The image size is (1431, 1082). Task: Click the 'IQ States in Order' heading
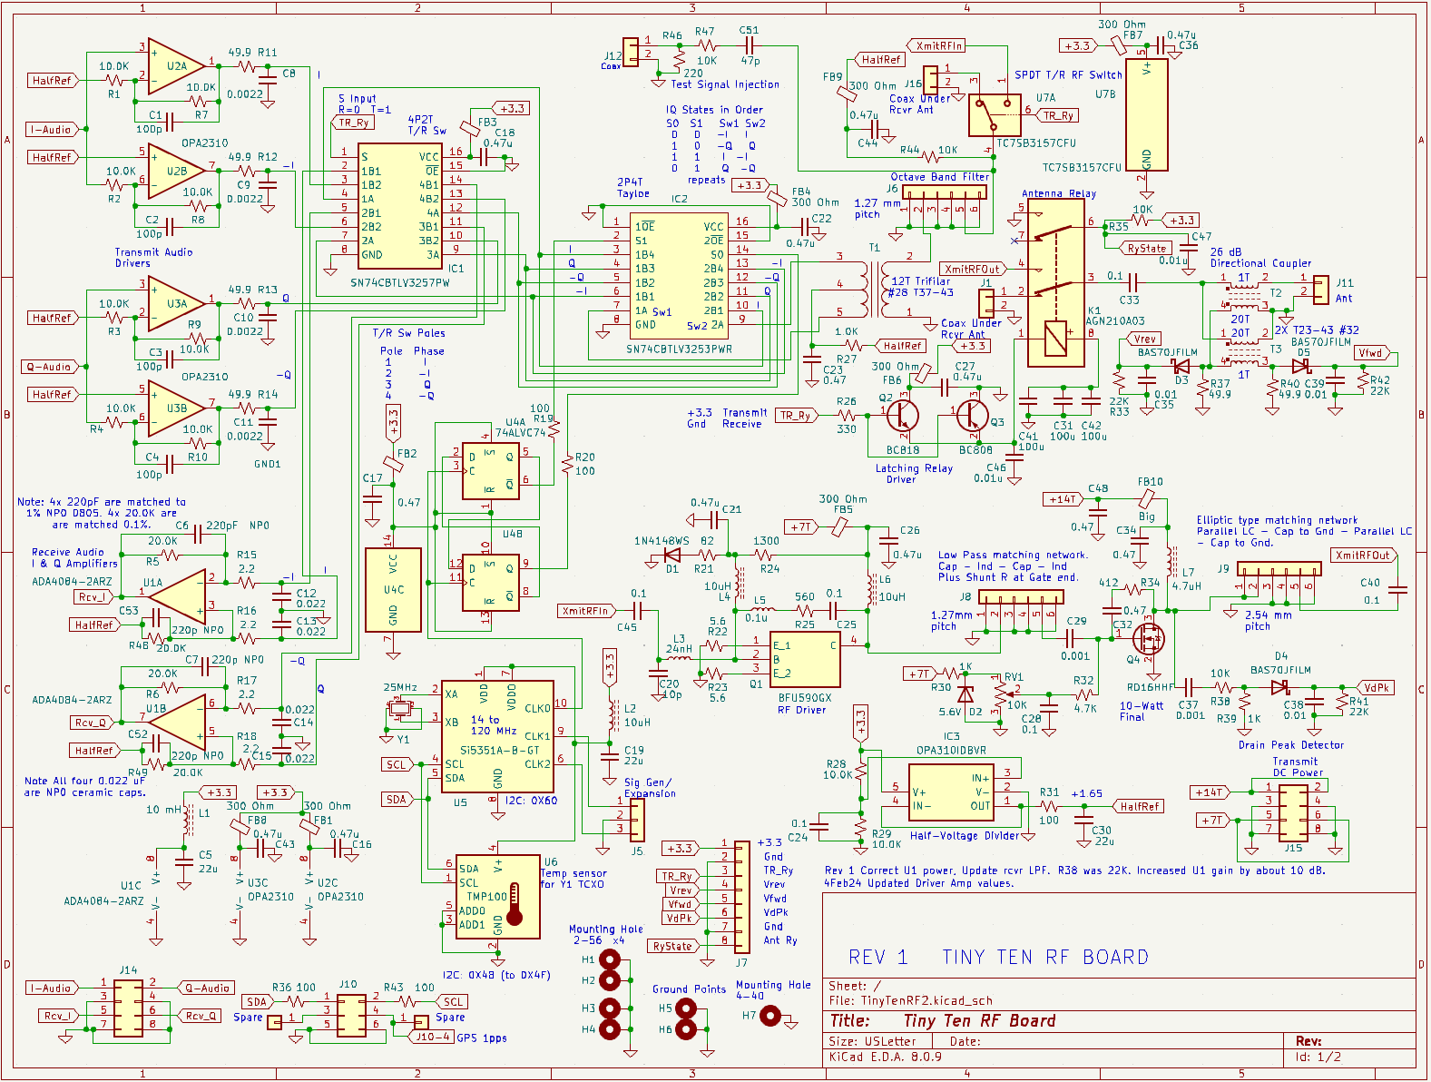714,110
